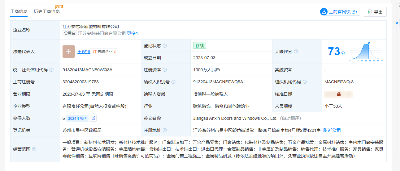Click the 导出 export button

(x=375, y=12)
